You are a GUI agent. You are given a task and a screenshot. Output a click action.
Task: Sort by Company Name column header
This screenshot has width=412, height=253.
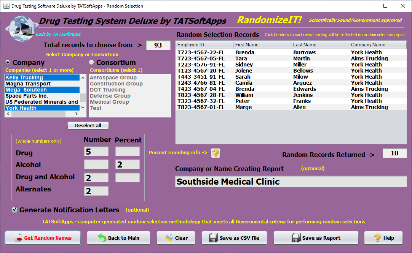(x=378, y=45)
